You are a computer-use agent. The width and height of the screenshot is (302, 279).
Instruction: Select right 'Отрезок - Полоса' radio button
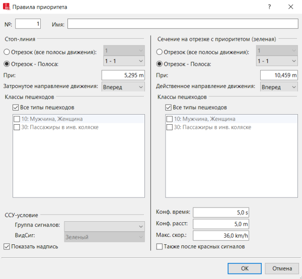click(160, 64)
